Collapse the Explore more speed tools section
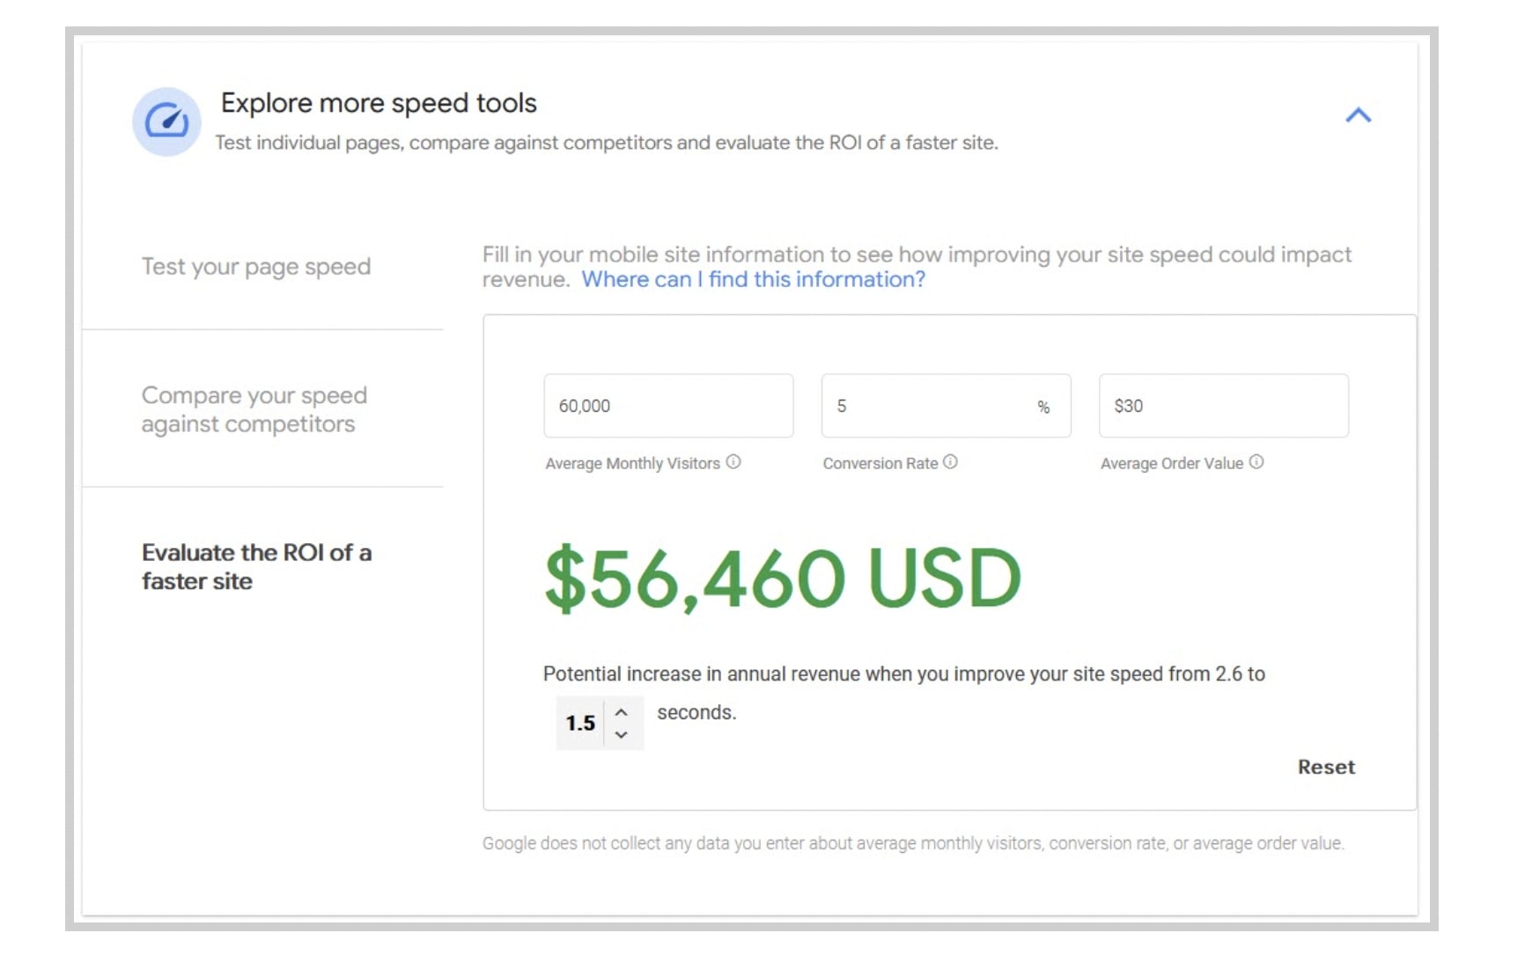Viewport: 1525px width, 970px height. [x=1358, y=115]
